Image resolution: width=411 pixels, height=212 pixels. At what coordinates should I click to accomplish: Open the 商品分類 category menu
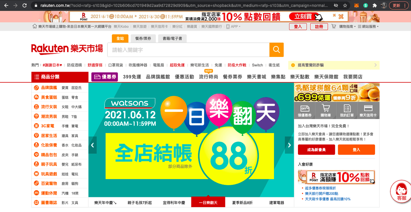click(60, 77)
